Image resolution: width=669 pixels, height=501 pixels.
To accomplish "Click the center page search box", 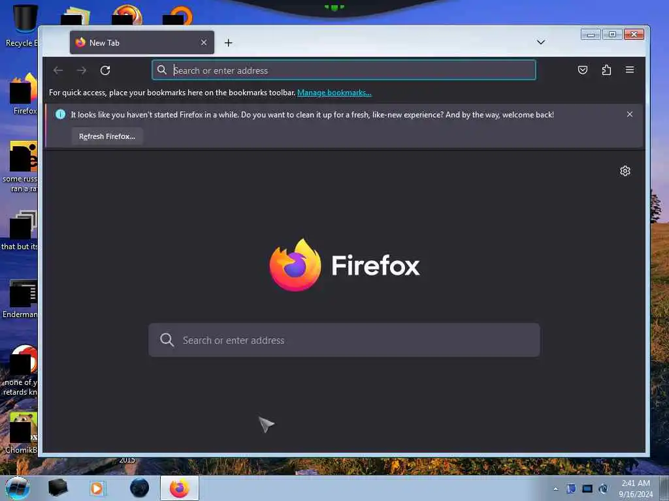I will point(344,340).
